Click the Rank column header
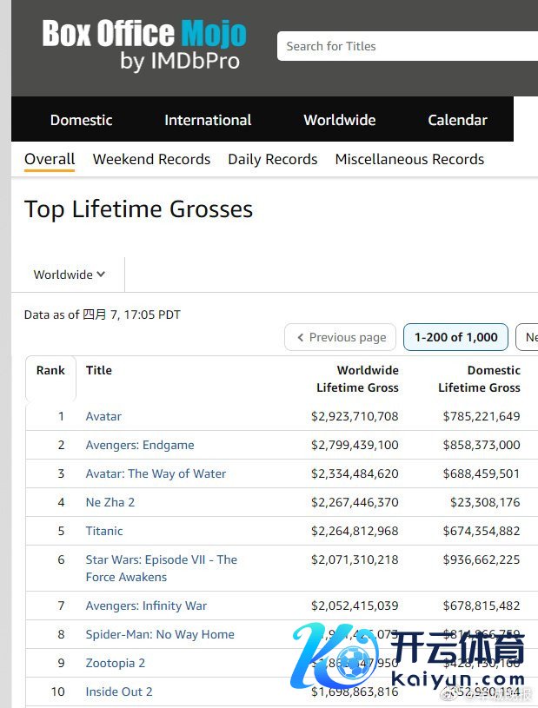The height and width of the screenshot is (708, 538). 50,370
